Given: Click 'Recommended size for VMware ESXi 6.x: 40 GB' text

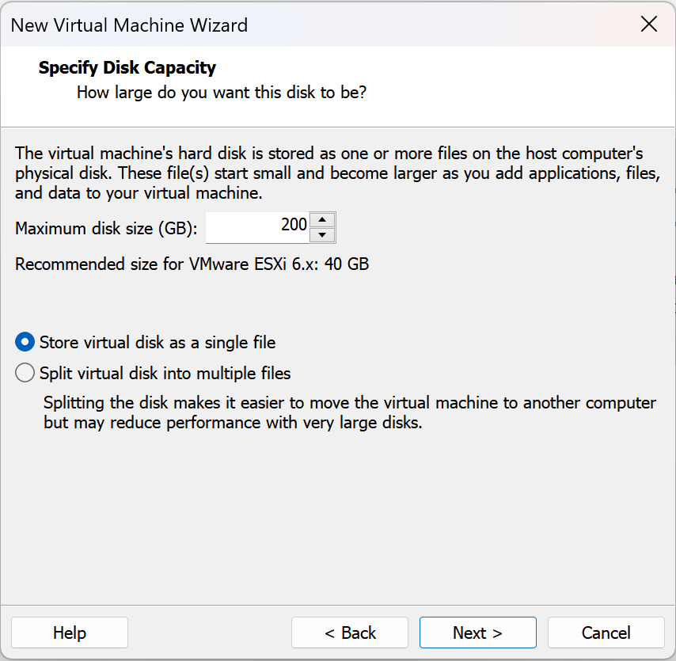Looking at the screenshot, I should click(x=192, y=264).
